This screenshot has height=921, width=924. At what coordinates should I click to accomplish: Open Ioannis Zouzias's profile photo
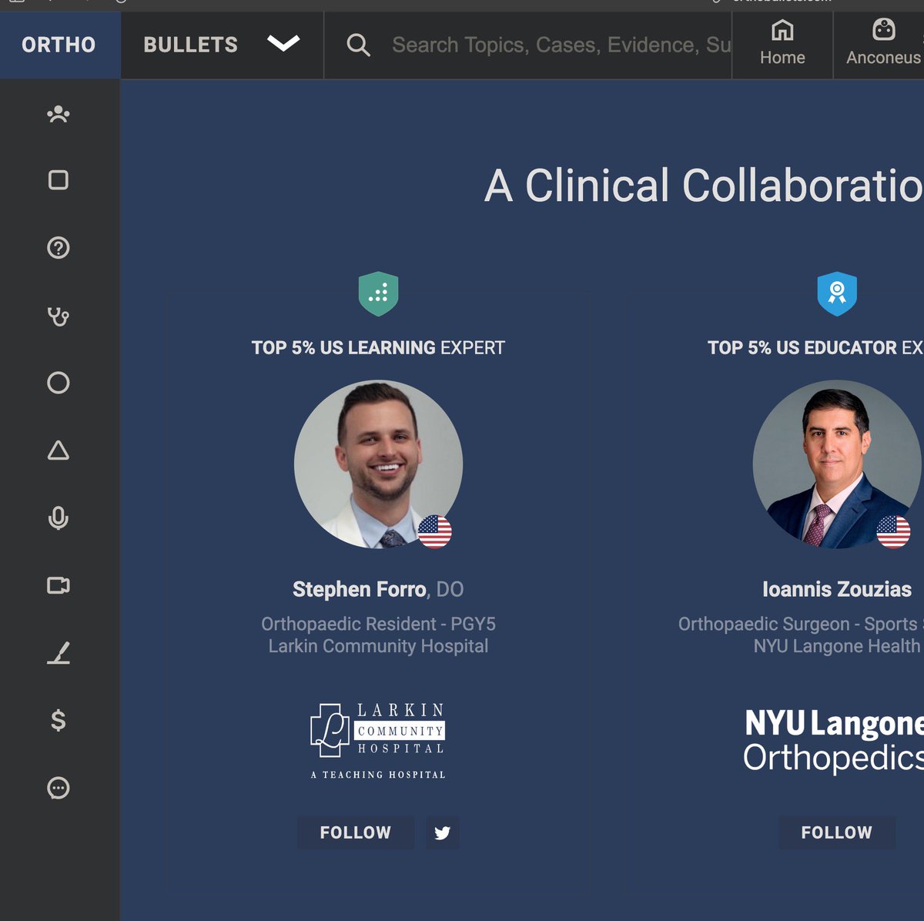[x=837, y=464]
